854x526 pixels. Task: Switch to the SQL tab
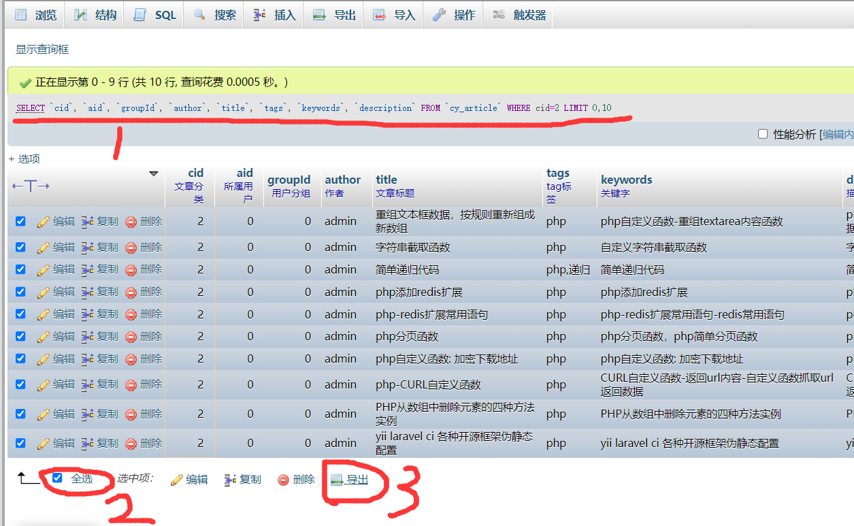[x=156, y=14]
